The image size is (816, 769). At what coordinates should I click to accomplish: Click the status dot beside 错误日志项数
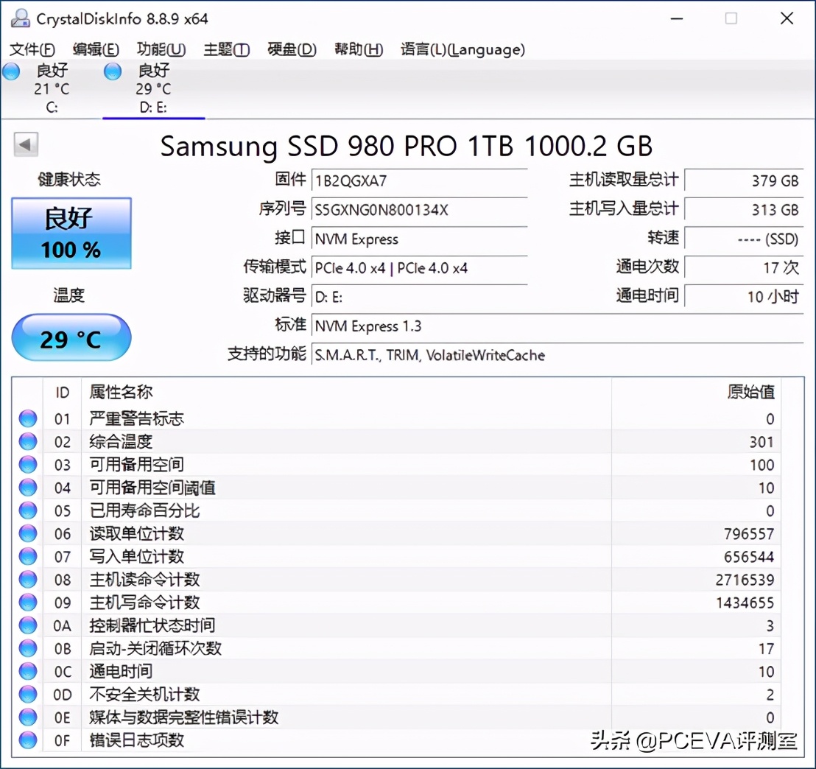click(x=27, y=740)
